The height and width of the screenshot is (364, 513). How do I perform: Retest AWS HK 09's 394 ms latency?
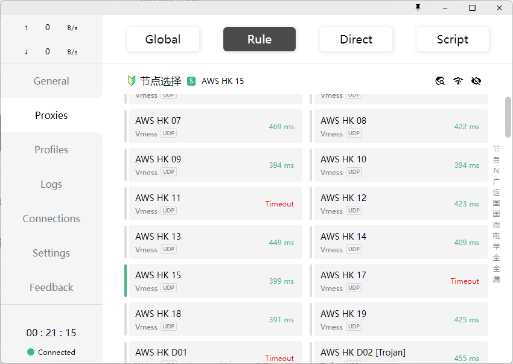(x=281, y=165)
